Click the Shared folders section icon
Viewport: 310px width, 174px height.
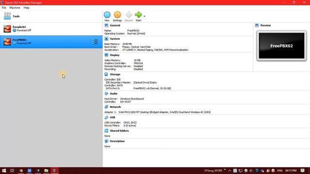(107, 131)
